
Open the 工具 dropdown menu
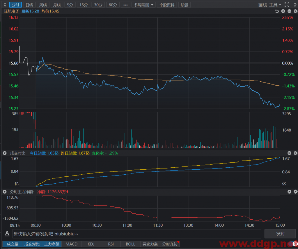click(x=275, y=5)
